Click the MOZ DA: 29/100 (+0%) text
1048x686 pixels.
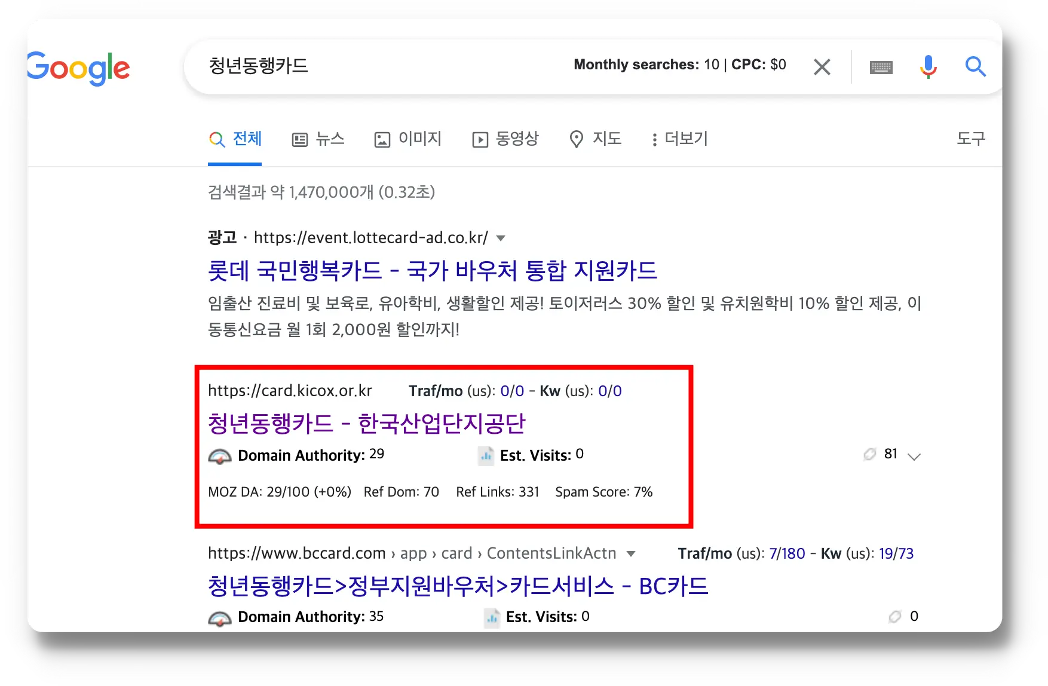[x=280, y=492]
